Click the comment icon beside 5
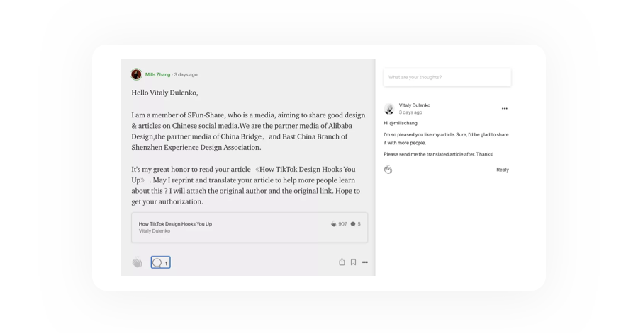 (353, 224)
